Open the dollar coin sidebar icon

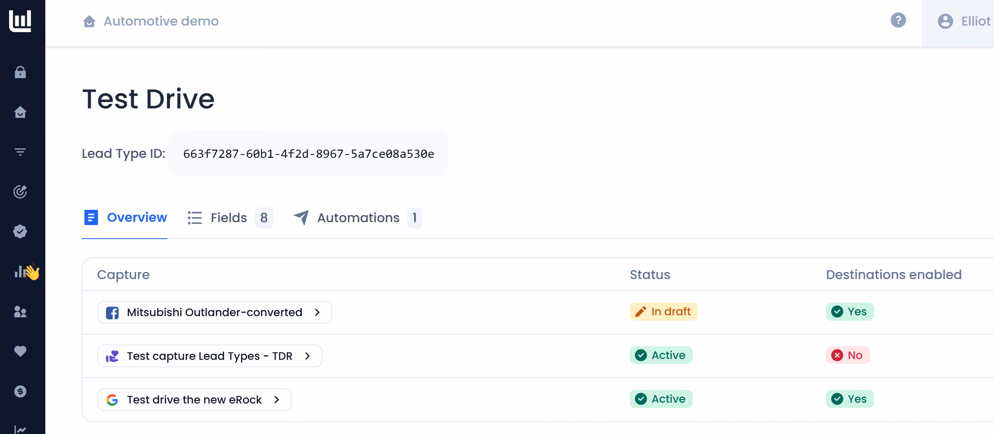pos(20,391)
